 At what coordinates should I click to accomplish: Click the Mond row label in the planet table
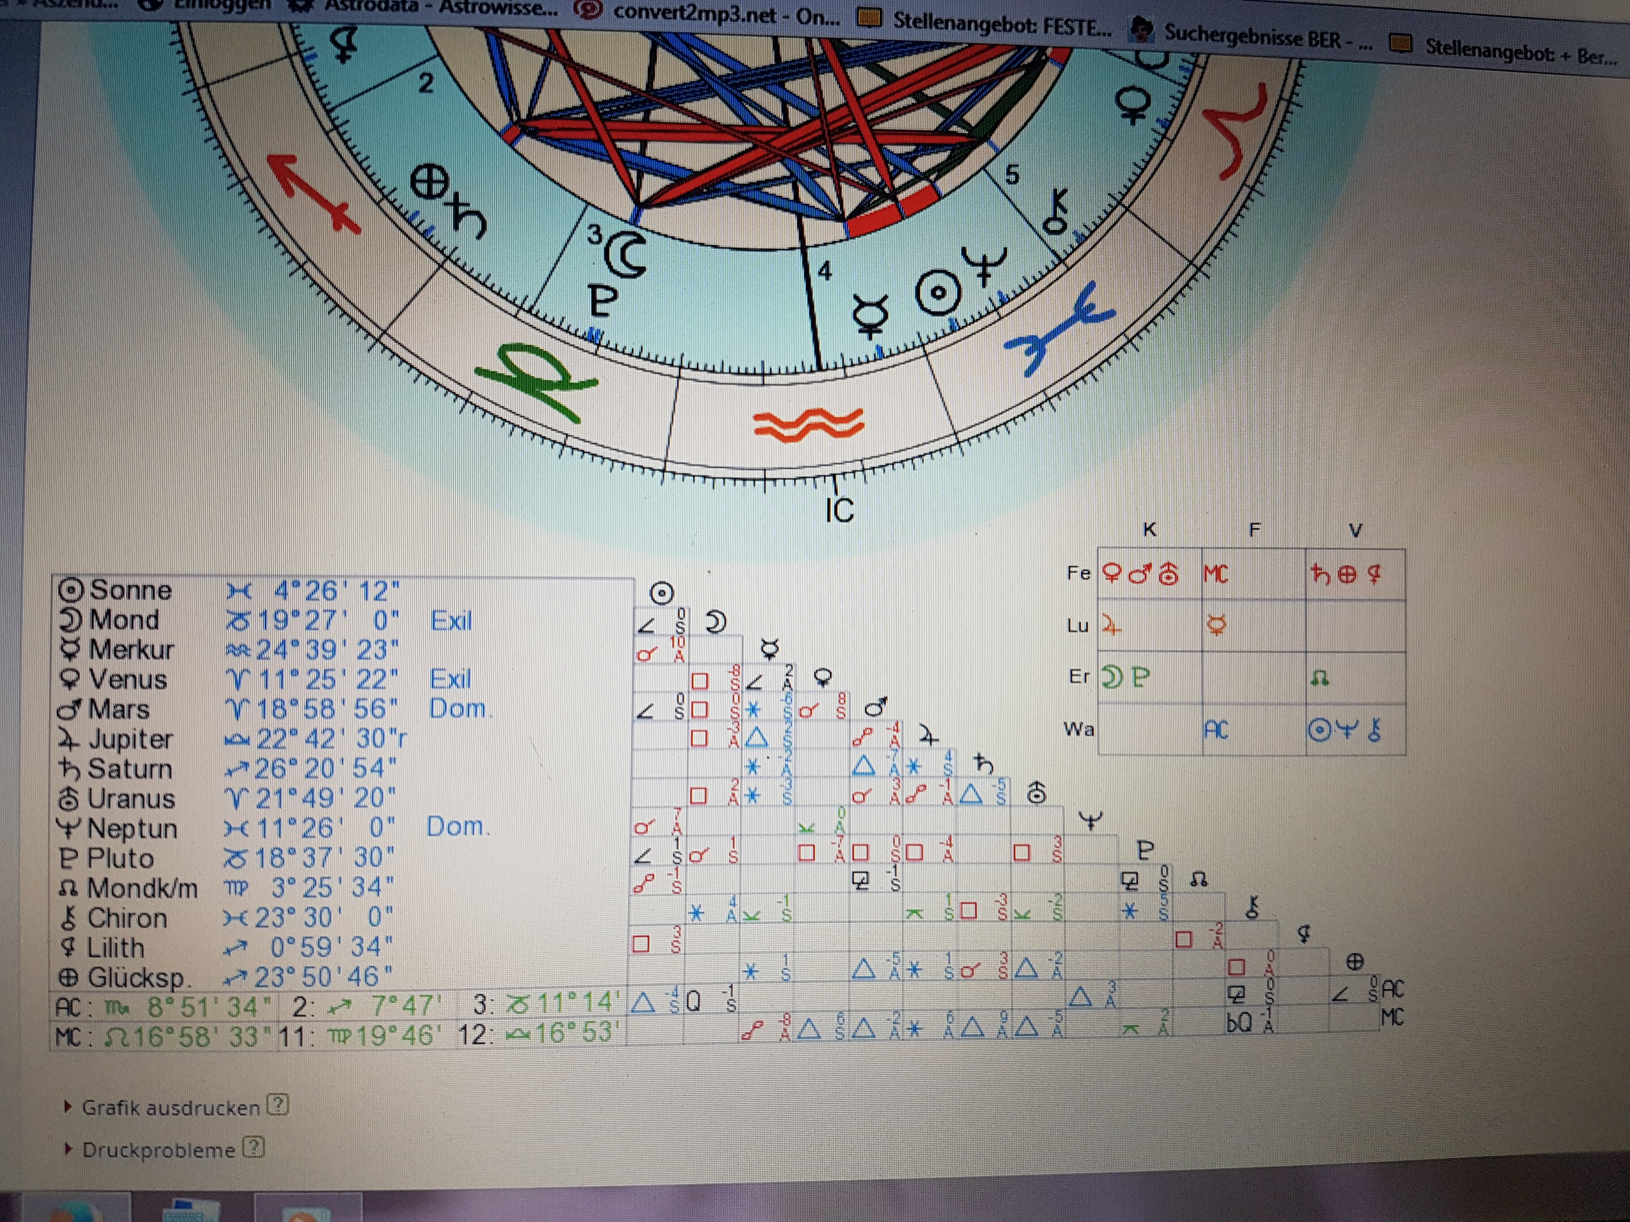pos(124,619)
